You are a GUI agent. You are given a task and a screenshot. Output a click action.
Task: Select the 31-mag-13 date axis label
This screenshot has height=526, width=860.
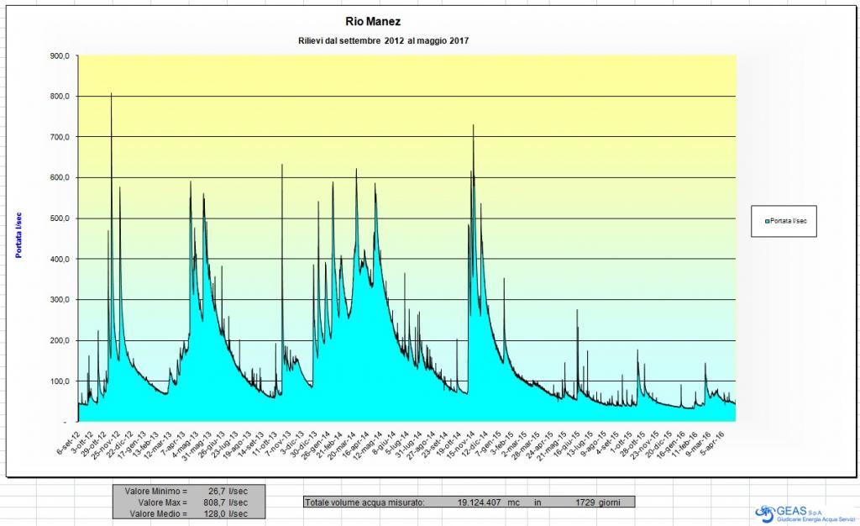[x=197, y=444]
